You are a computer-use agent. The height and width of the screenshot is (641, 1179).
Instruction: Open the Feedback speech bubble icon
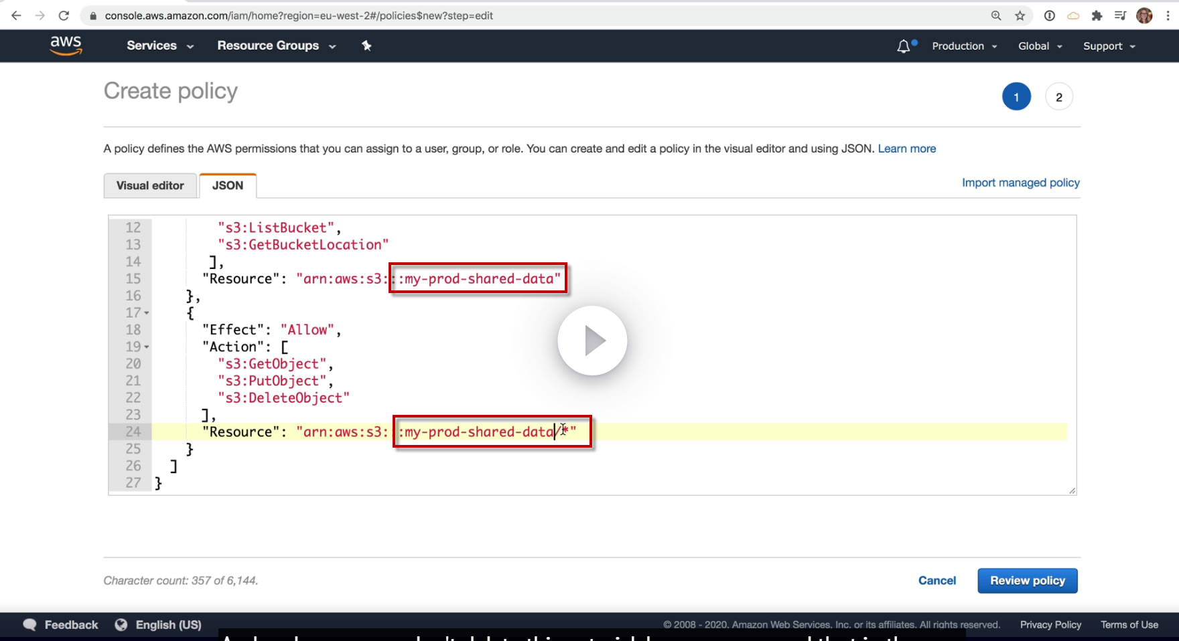[x=29, y=624]
